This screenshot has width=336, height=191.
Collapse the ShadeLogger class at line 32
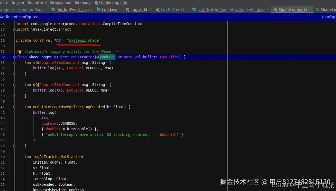(x=15, y=57)
